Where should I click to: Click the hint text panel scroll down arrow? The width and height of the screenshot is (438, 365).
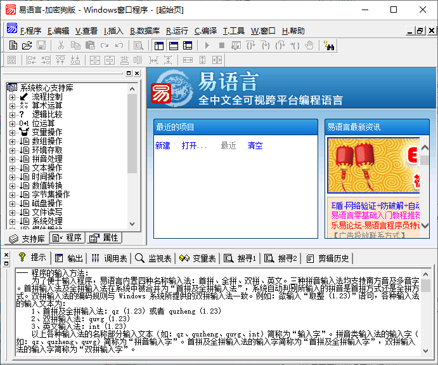click(x=425, y=351)
